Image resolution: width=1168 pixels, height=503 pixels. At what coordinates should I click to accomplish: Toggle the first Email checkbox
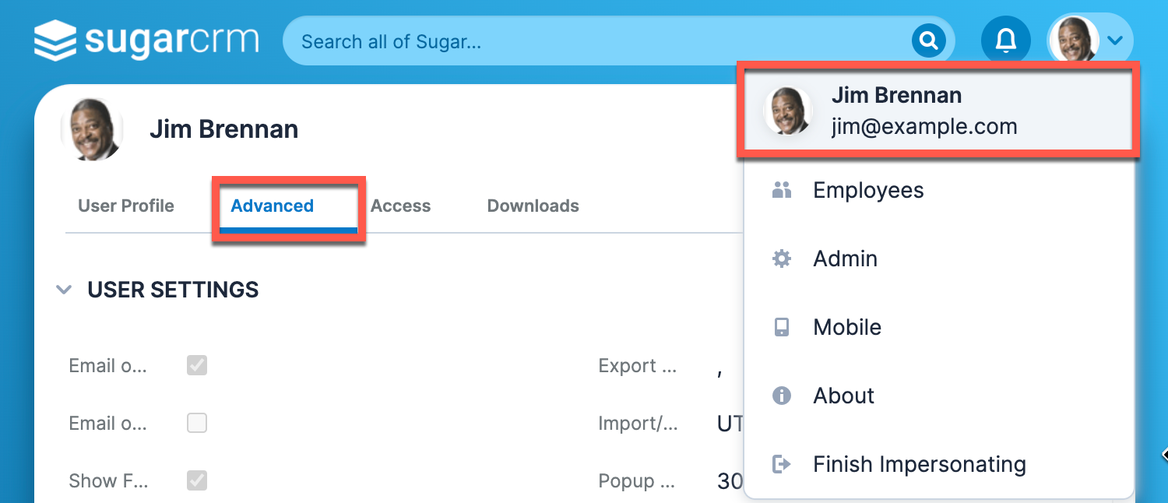(197, 365)
